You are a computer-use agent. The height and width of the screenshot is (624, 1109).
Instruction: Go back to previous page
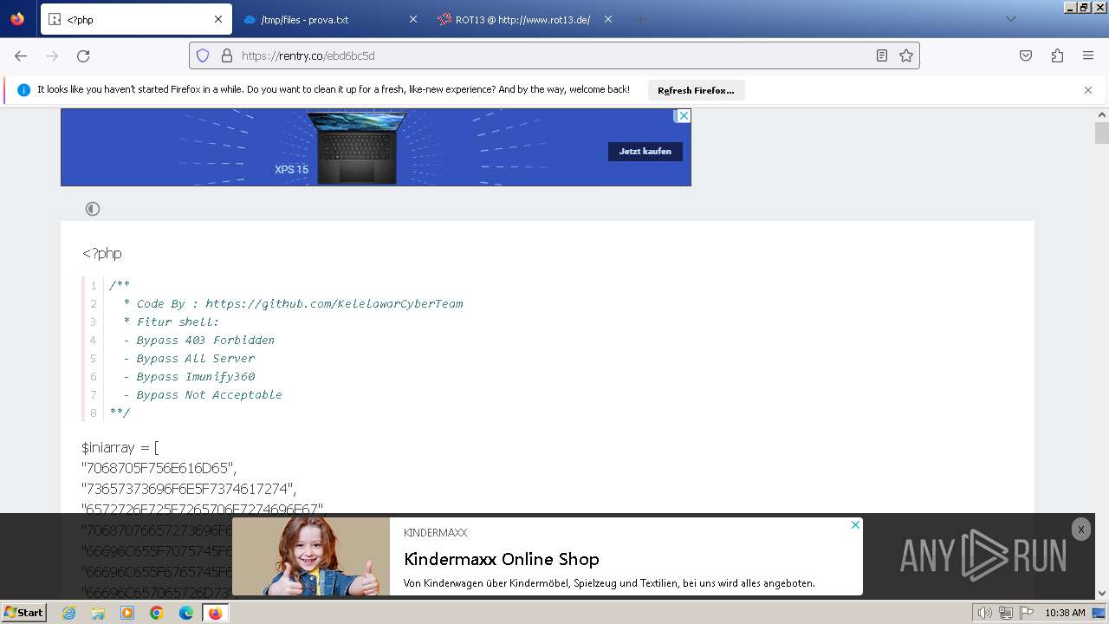point(21,55)
